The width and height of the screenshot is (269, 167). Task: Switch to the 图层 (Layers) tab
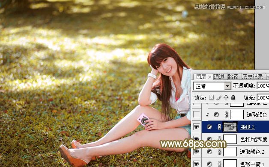[201, 77]
